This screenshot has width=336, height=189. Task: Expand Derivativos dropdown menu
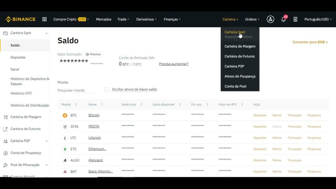pyautogui.click(x=146, y=19)
